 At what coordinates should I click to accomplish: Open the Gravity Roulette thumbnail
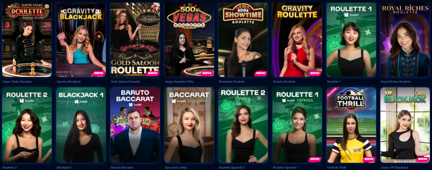coord(297,40)
